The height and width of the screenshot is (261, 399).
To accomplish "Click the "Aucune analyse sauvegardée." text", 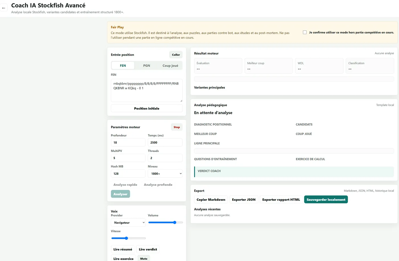I will [x=212, y=215].
